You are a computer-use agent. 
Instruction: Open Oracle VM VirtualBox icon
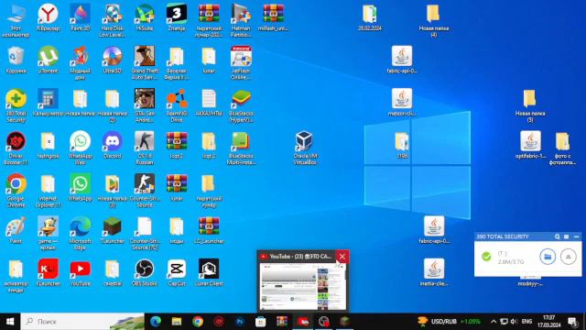click(305, 148)
